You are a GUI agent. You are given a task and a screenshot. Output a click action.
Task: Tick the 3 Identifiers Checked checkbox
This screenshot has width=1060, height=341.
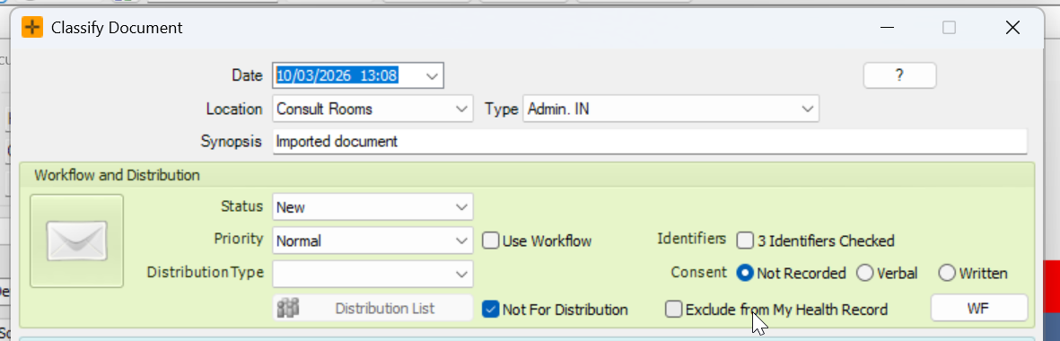[x=745, y=240]
